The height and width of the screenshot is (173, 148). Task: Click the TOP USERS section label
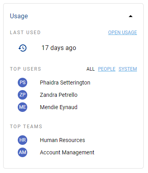(26, 69)
